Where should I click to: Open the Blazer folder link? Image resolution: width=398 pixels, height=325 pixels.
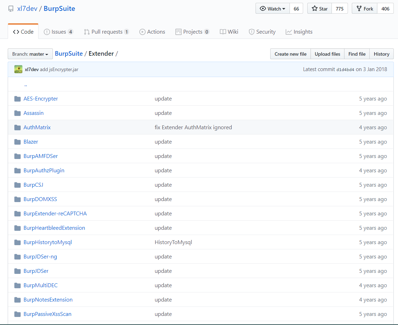[x=31, y=142]
